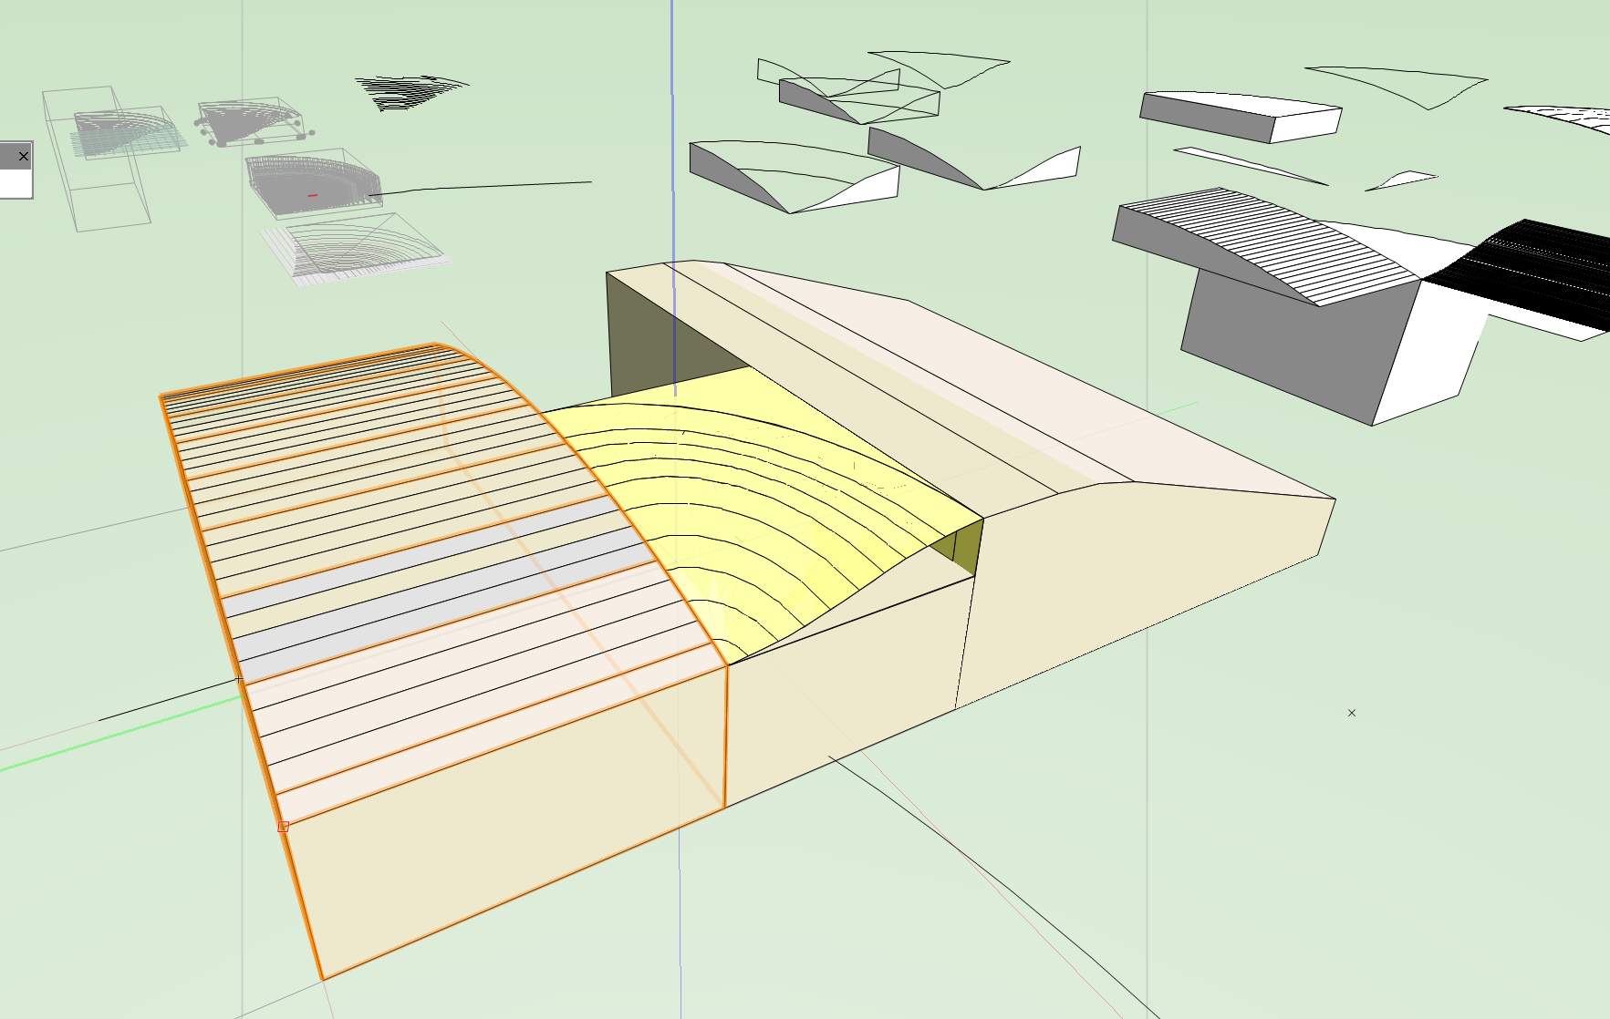Select the small white triangle shape
Viewport: 1610px width, 1019px height.
click(1405, 180)
